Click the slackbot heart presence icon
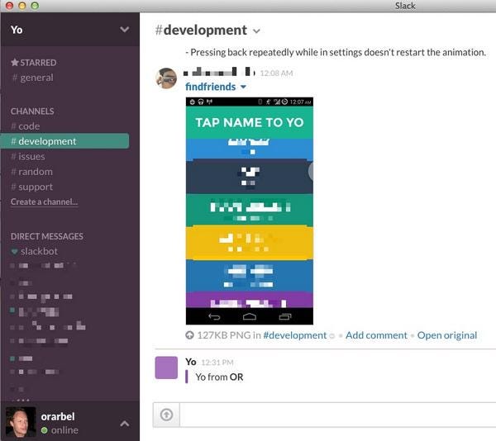This screenshot has height=441, width=496. 14,252
